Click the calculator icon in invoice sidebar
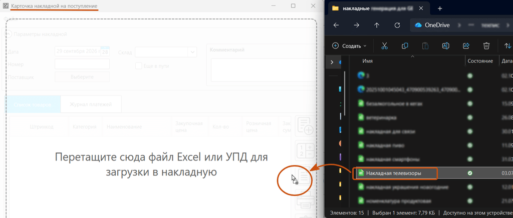Screen dimensions: 513x218 pos(306,151)
